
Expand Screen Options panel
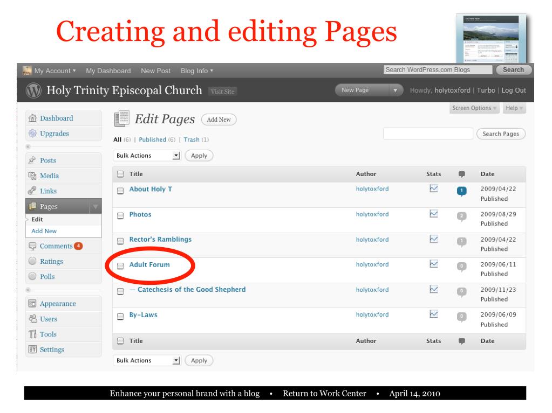[x=474, y=108]
